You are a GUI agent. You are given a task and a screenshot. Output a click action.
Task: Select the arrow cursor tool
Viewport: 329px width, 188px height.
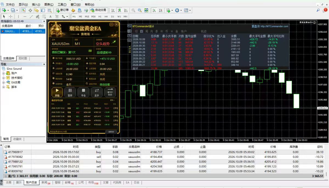[x=4, y=16]
